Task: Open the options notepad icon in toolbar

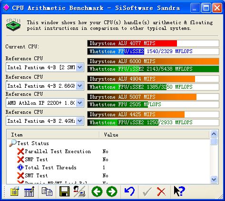Action: coord(15,192)
